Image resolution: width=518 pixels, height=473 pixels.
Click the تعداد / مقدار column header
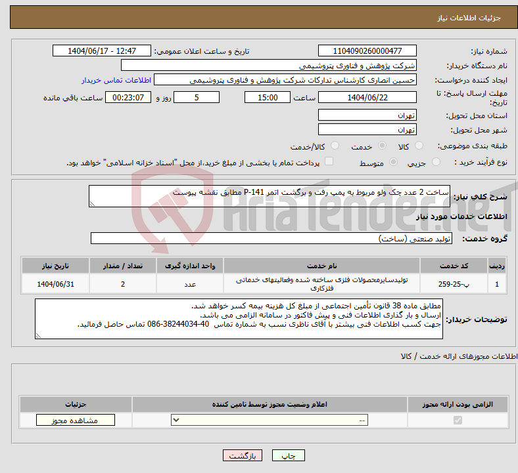coord(122,266)
